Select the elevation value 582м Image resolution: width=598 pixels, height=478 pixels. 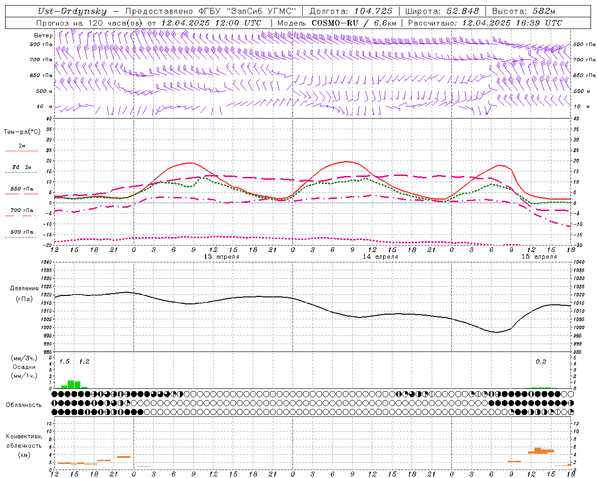point(543,11)
